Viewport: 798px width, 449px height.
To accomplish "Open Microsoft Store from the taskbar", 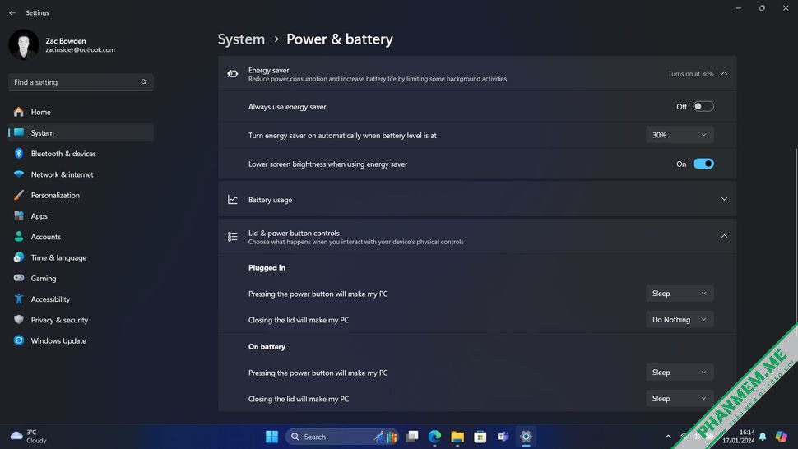I will [x=480, y=437].
